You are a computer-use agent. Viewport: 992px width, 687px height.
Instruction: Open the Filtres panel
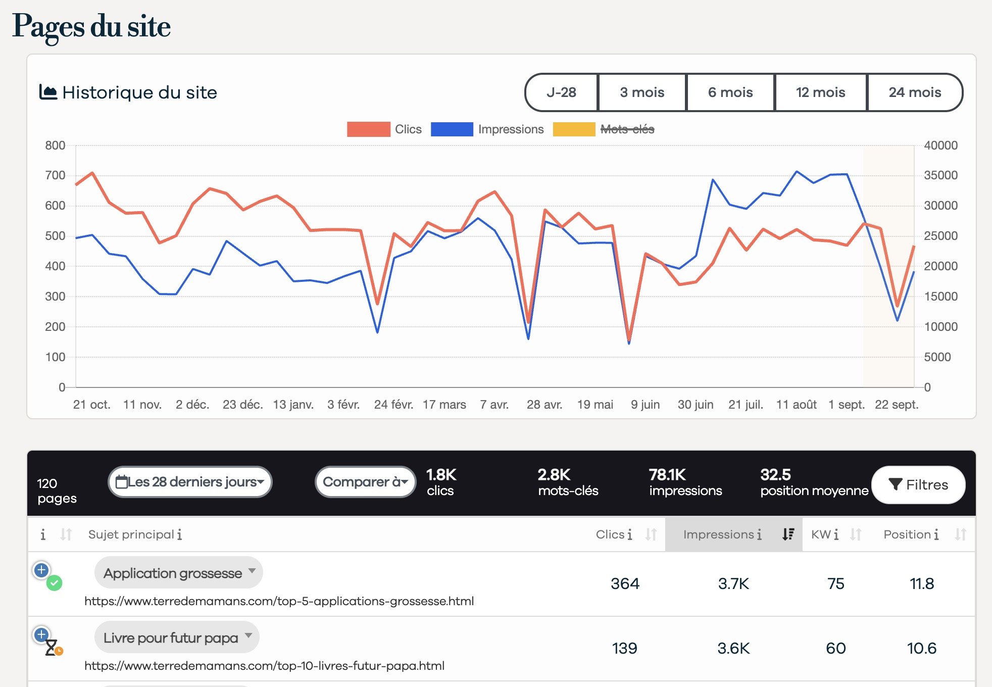[918, 485]
